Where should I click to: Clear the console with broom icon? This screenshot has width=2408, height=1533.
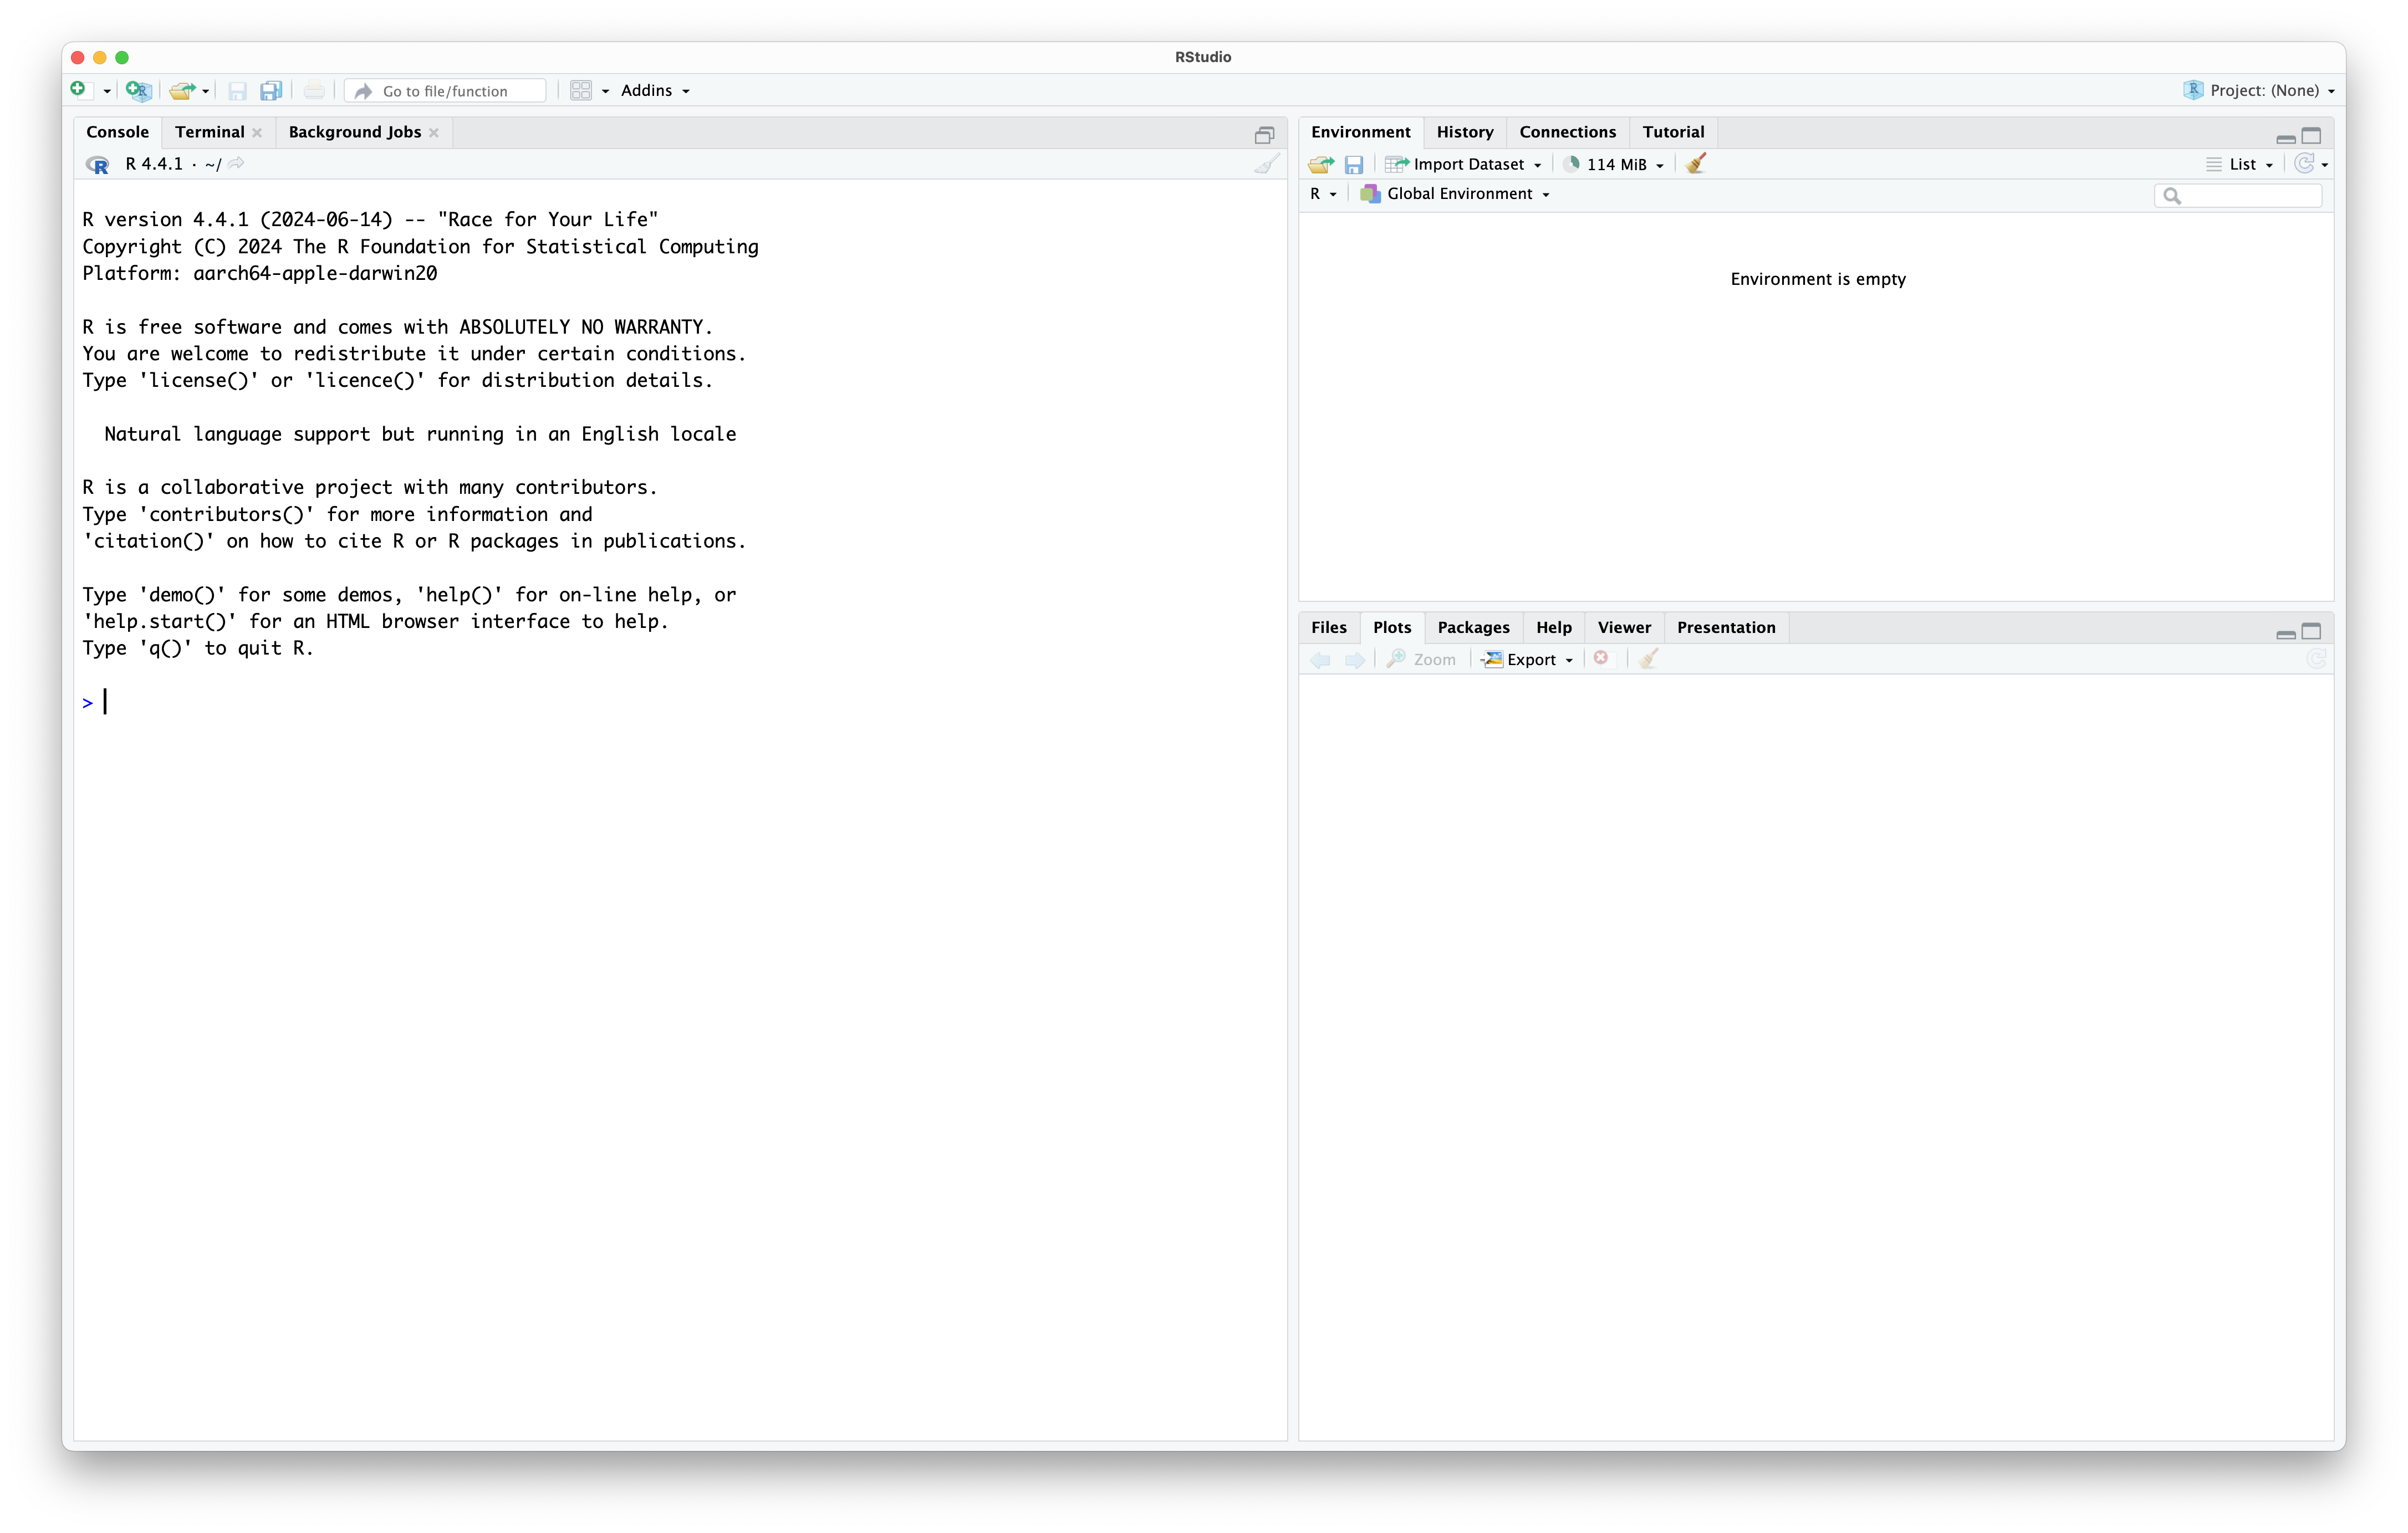click(1266, 164)
